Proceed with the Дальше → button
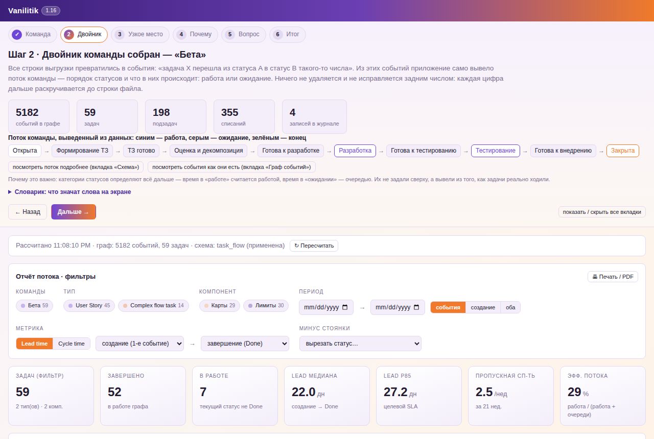654x439 pixels. pyautogui.click(x=74, y=212)
